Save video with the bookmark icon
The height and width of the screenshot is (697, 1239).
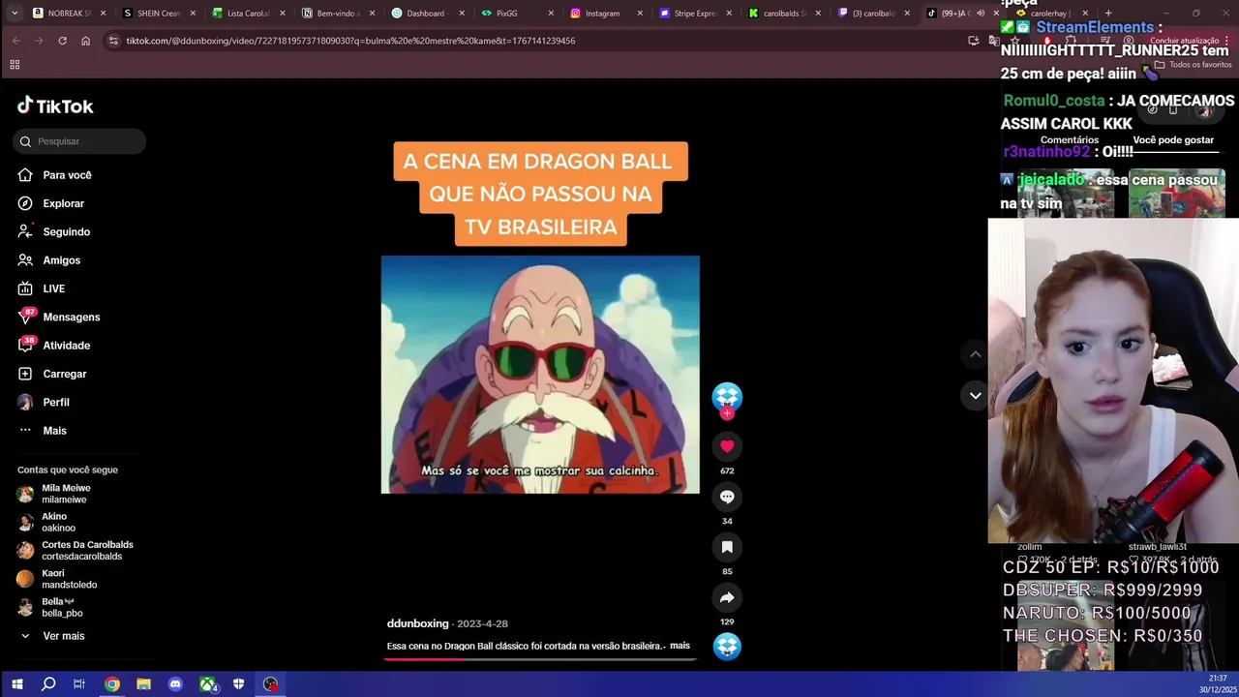click(x=727, y=547)
